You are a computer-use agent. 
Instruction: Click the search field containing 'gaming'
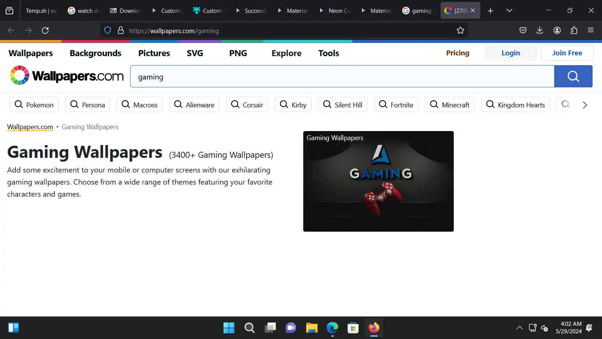[342, 76]
